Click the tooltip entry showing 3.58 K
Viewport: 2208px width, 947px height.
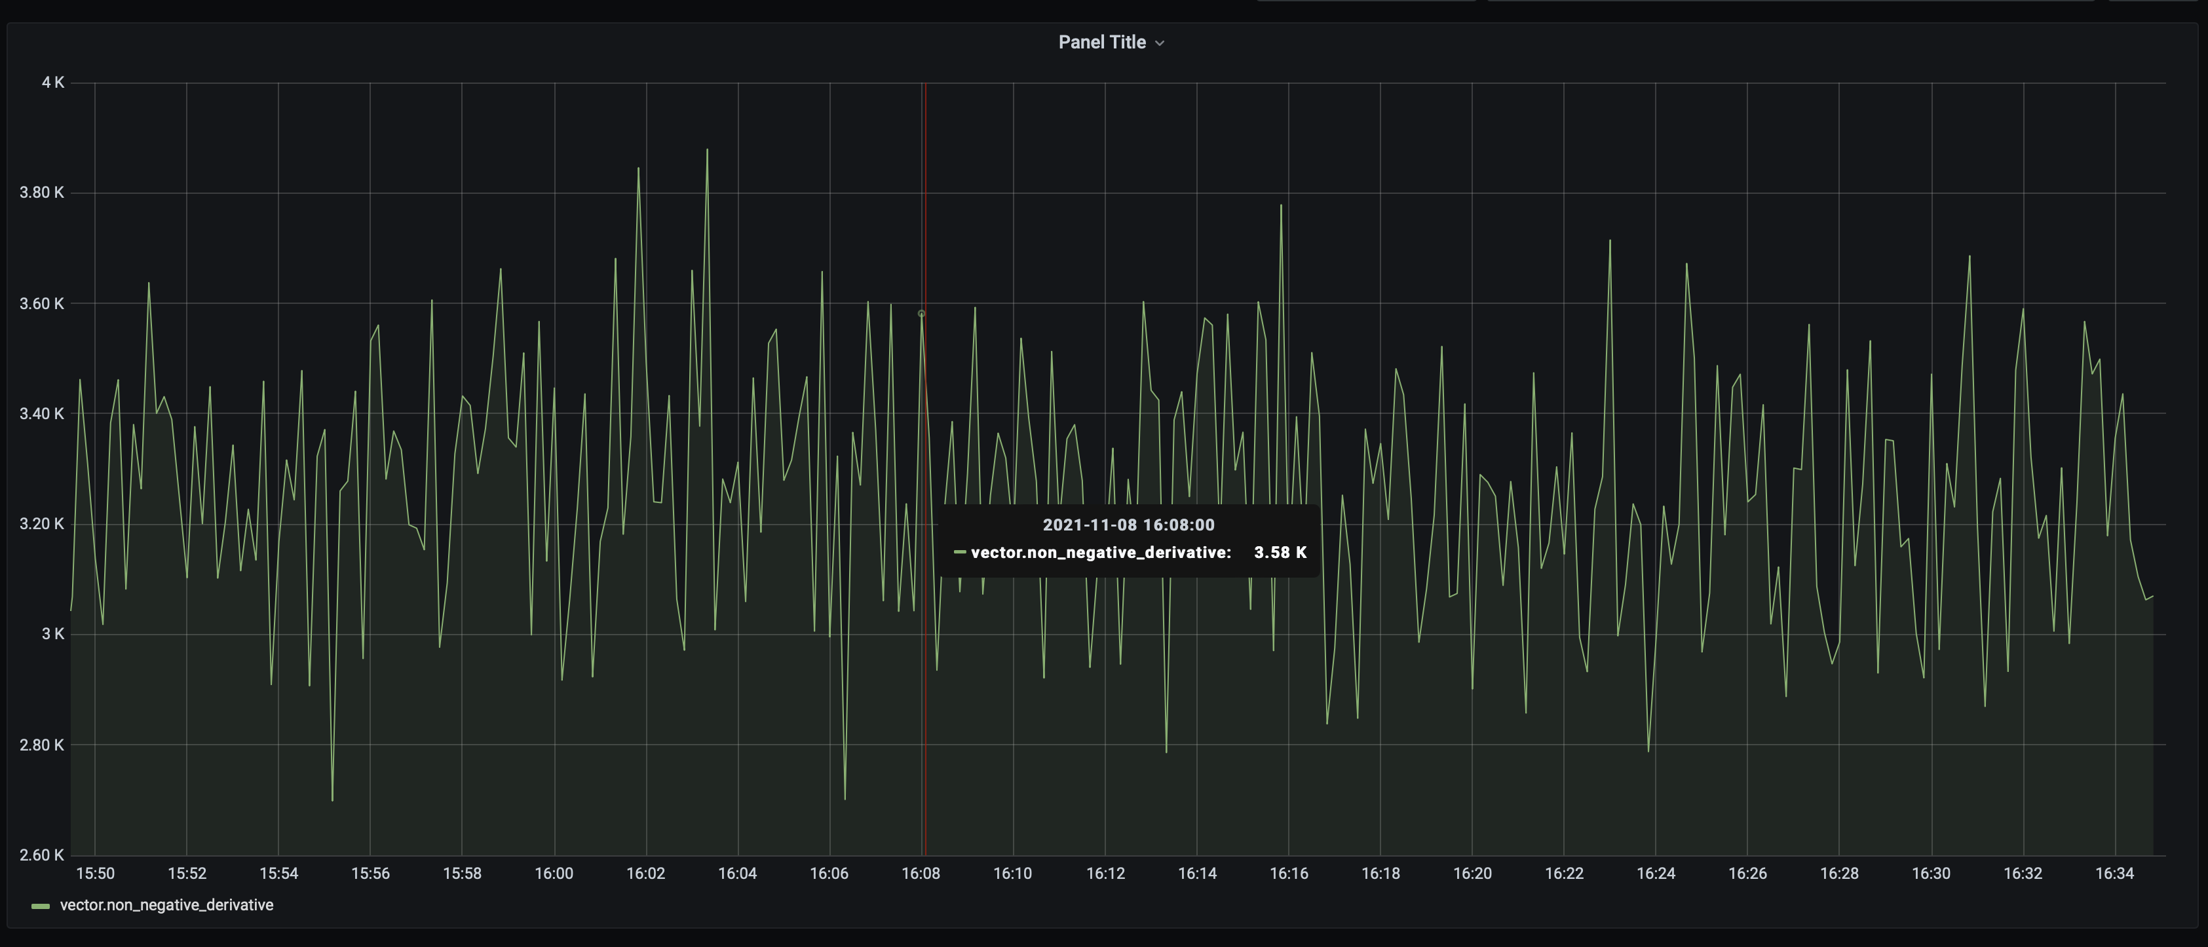click(x=1280, y=553)
